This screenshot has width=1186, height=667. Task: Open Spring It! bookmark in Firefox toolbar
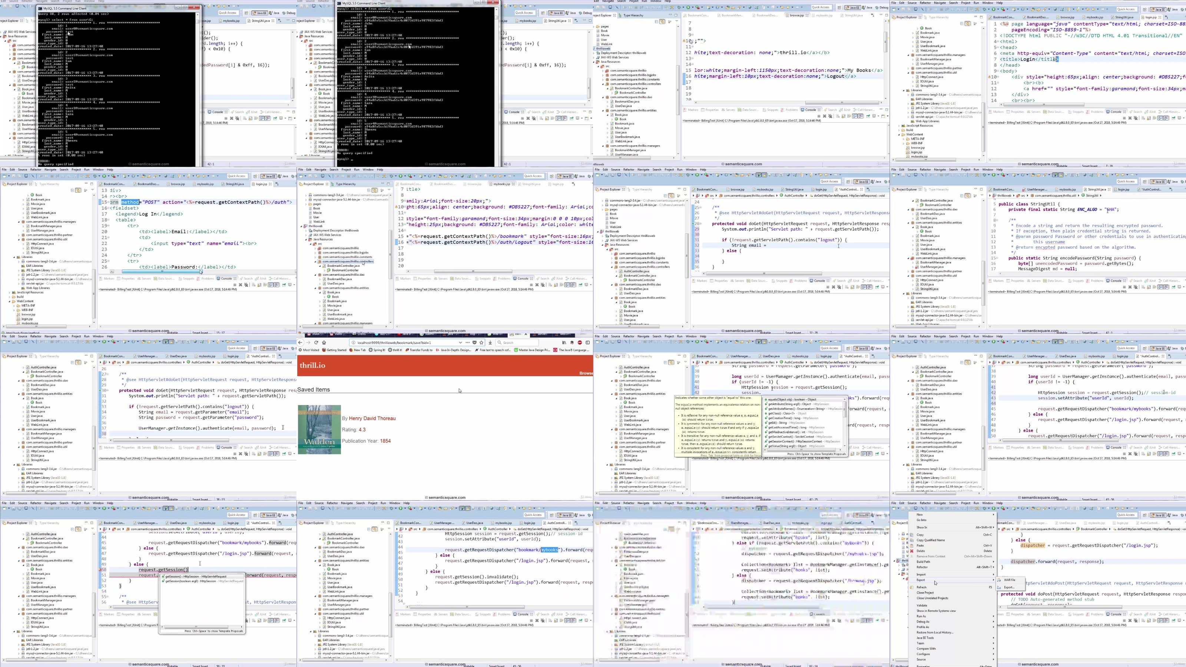(x=378, y=350)
